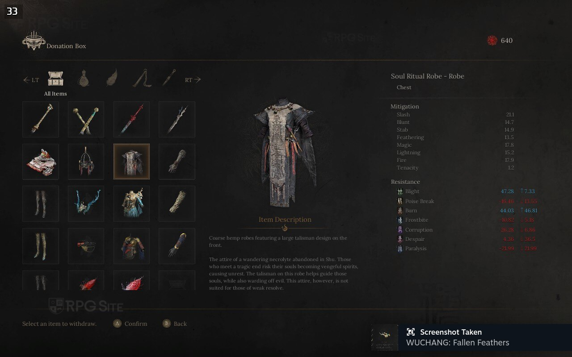Go to next category with RT arrow
This screenshot has width=572, height=357.
coord(193,80)
